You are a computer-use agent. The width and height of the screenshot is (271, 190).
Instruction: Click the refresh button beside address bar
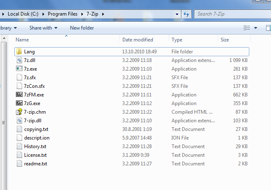click(186, 14)
